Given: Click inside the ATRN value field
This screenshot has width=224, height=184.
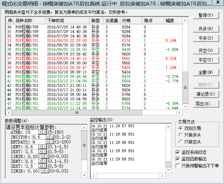Looking at the screenshot, I should (x=31, y=132).
